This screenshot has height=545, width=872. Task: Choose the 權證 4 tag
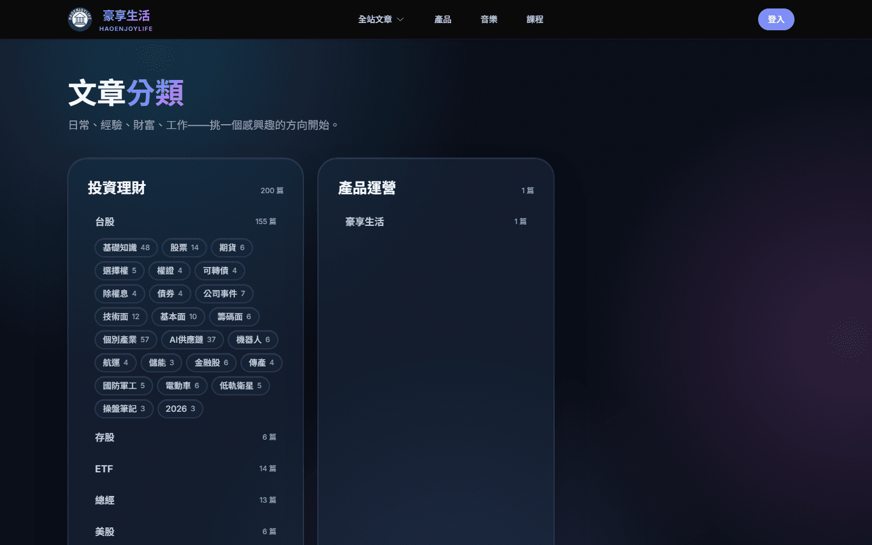[x=170, y=271]
